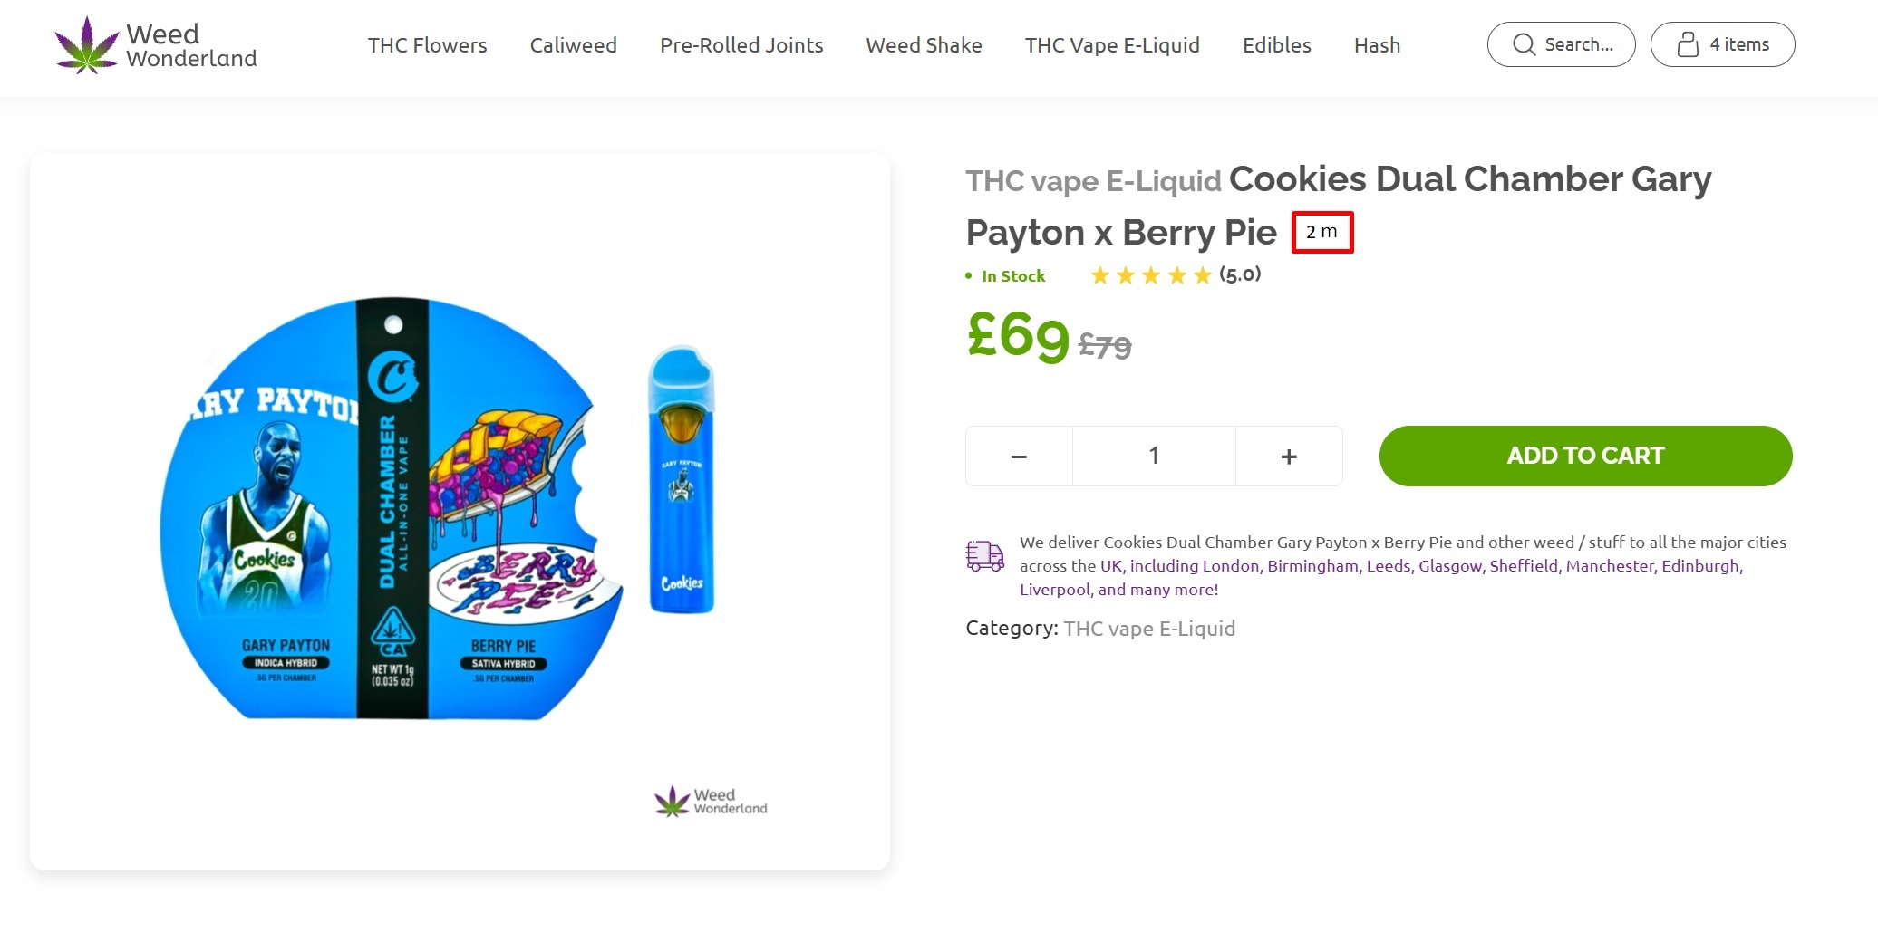The height and width of the screenshot is (942, 1878).
Task: Click the Weed Wonderland leaf logo
Action: [87, 45]
